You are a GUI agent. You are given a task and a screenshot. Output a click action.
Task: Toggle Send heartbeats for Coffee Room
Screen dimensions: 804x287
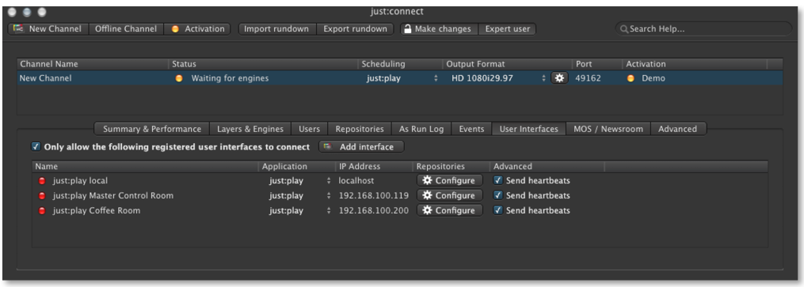coord(498,210)
